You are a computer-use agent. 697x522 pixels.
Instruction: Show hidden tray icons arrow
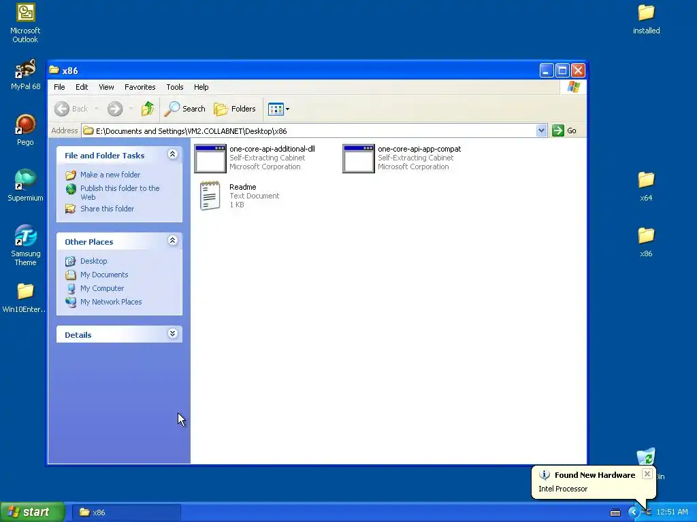point(634,512)
